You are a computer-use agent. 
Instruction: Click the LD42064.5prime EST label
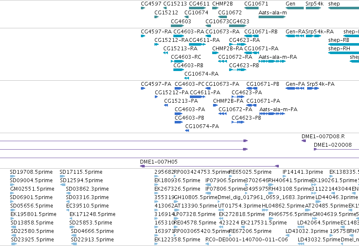click(x=319, y=223)
